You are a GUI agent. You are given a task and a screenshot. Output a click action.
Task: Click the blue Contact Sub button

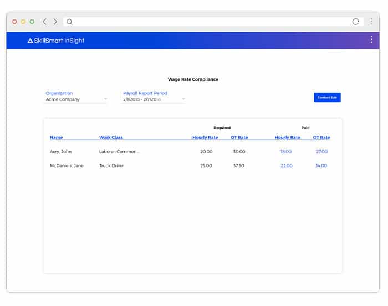click(327, 97)
